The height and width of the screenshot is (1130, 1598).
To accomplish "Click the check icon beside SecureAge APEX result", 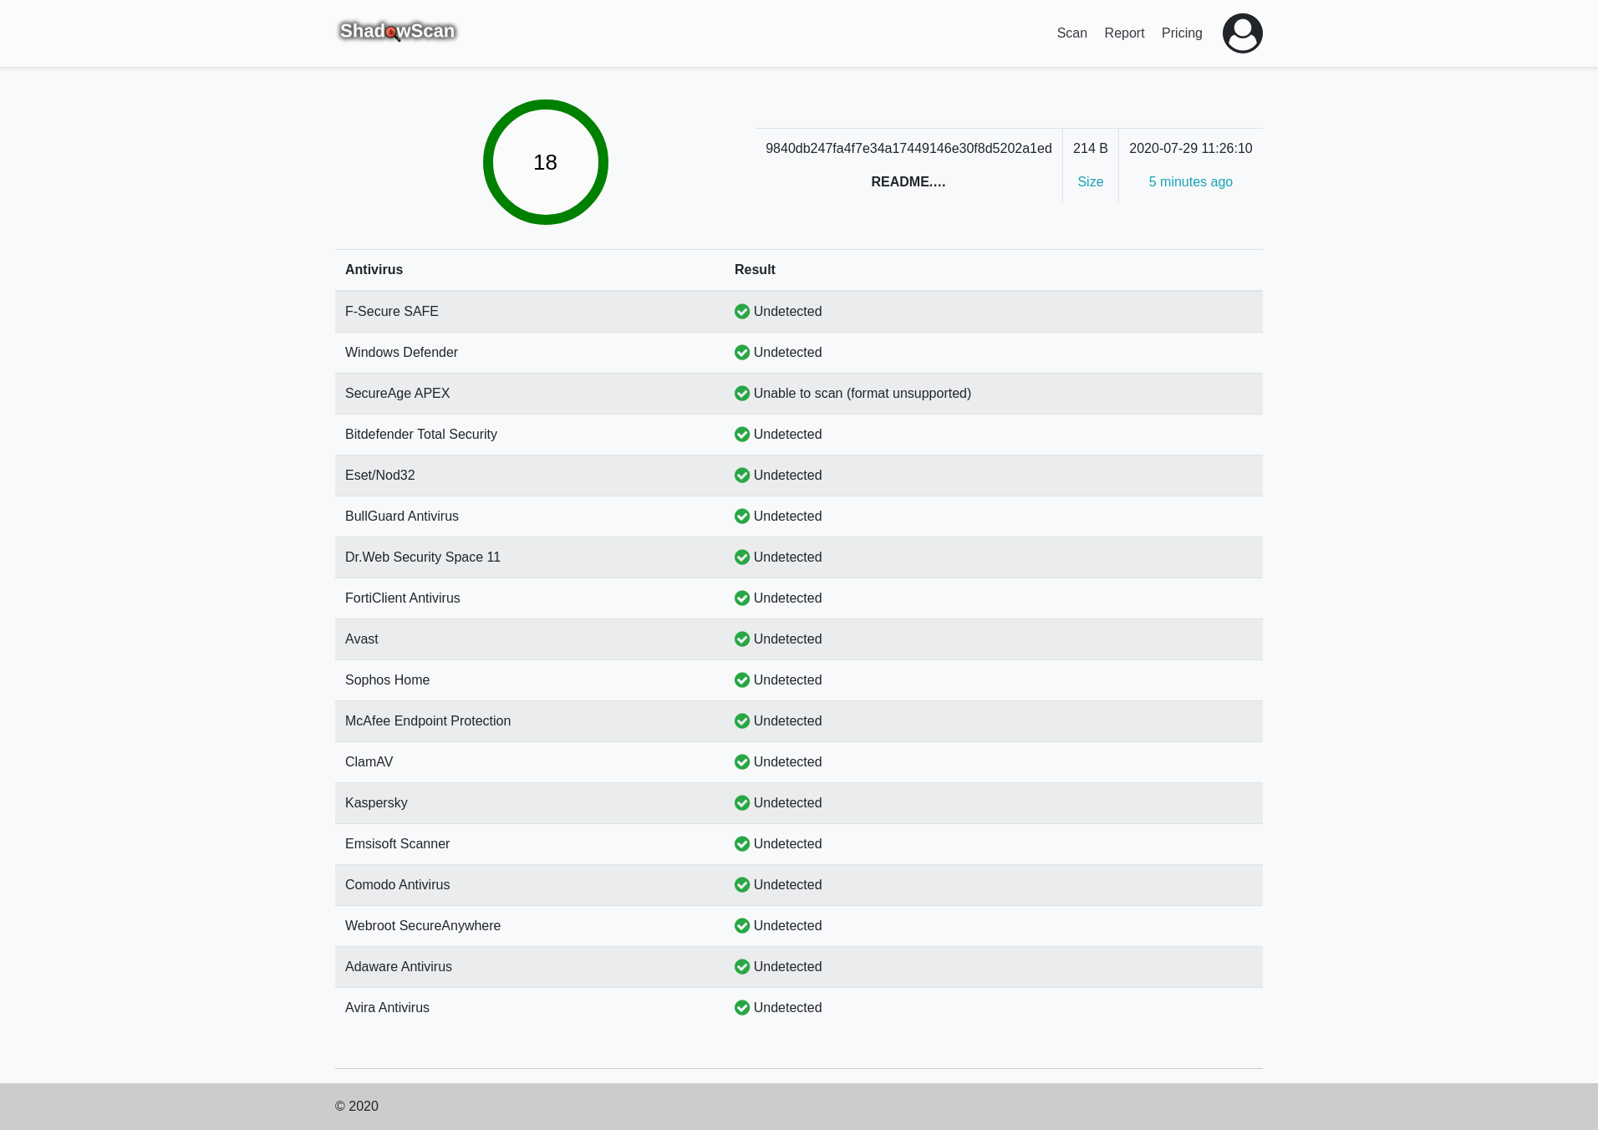I will (x=741, y=394).
